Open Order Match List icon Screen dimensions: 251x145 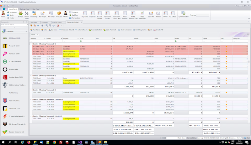pyautogui.click(x=142, y=15)
